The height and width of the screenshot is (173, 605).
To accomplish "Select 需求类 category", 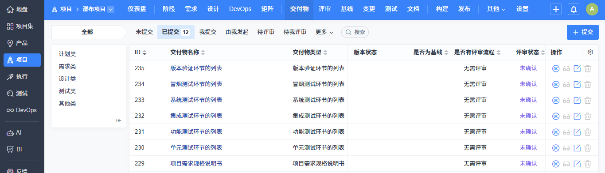I will [x=67, y=67].
